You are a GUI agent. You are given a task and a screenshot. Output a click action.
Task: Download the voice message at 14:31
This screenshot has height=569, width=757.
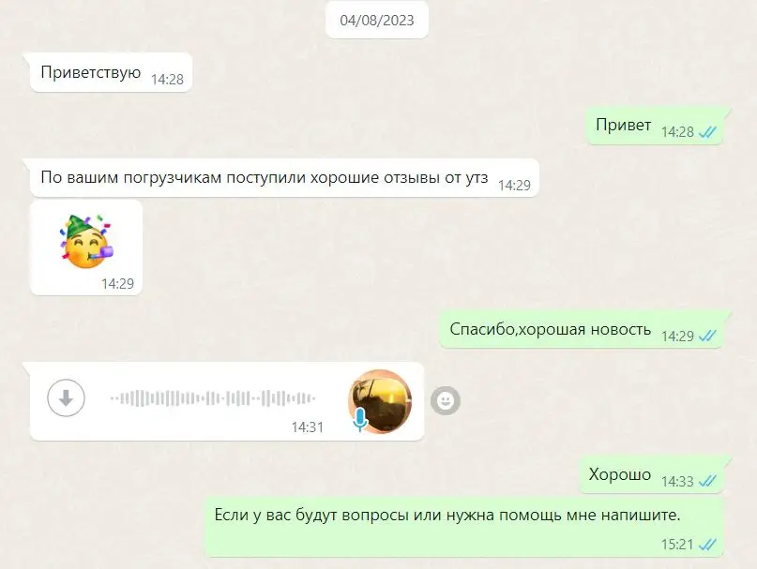67,398
